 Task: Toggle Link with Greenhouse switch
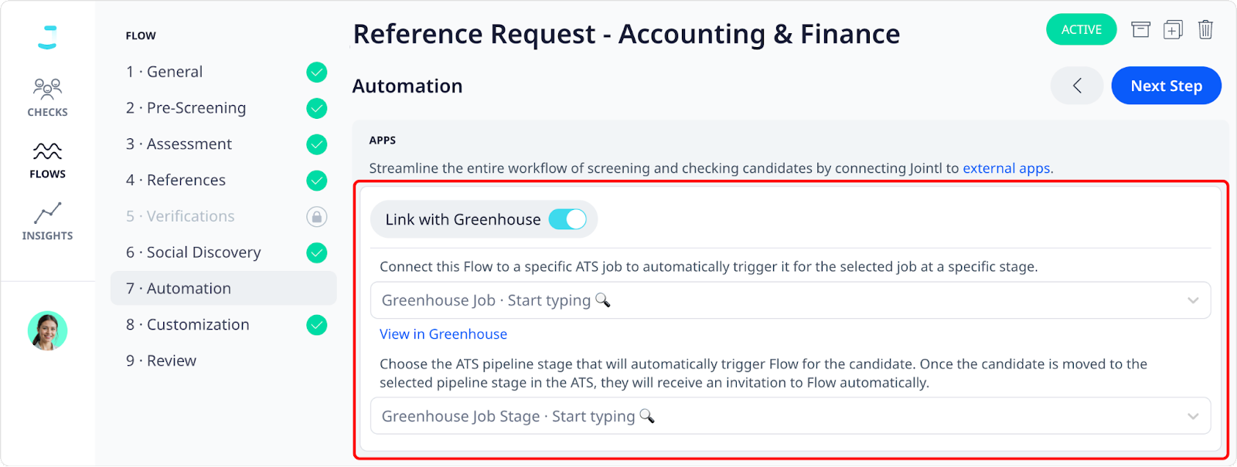coord(567,220)
